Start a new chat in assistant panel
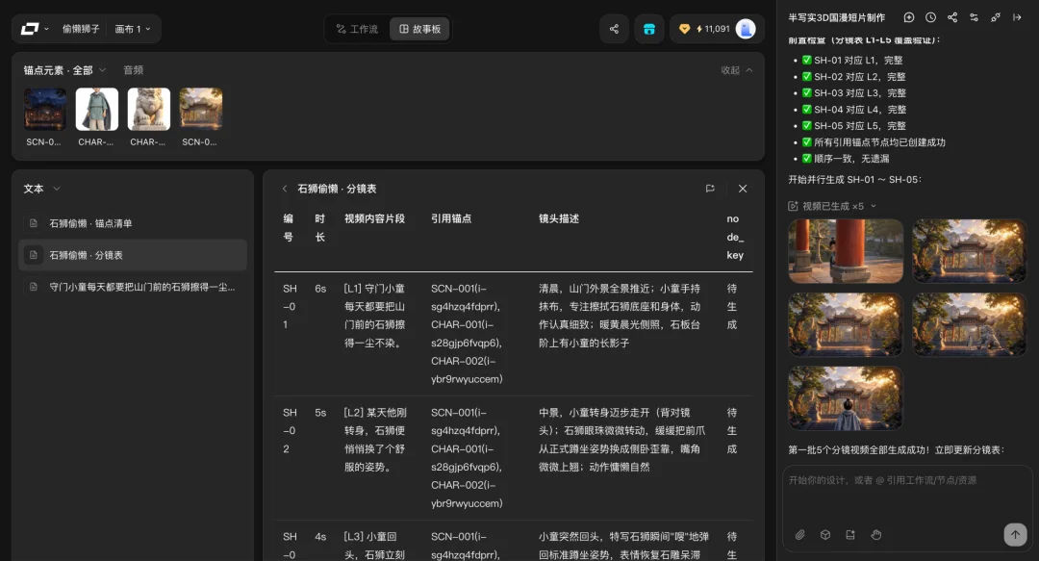 click(x=909, y=17)
